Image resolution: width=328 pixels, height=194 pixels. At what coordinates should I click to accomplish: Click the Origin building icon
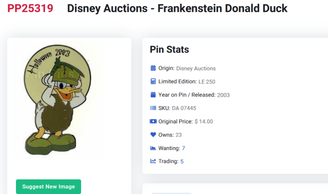[x=153, y=68]
